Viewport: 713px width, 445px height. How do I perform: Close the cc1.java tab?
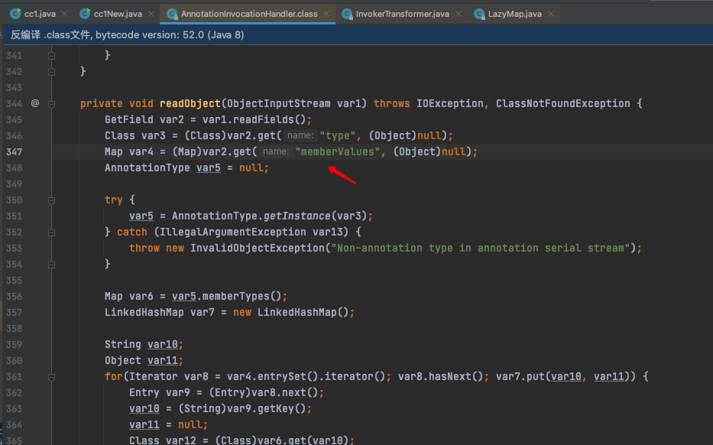[64, 14]
